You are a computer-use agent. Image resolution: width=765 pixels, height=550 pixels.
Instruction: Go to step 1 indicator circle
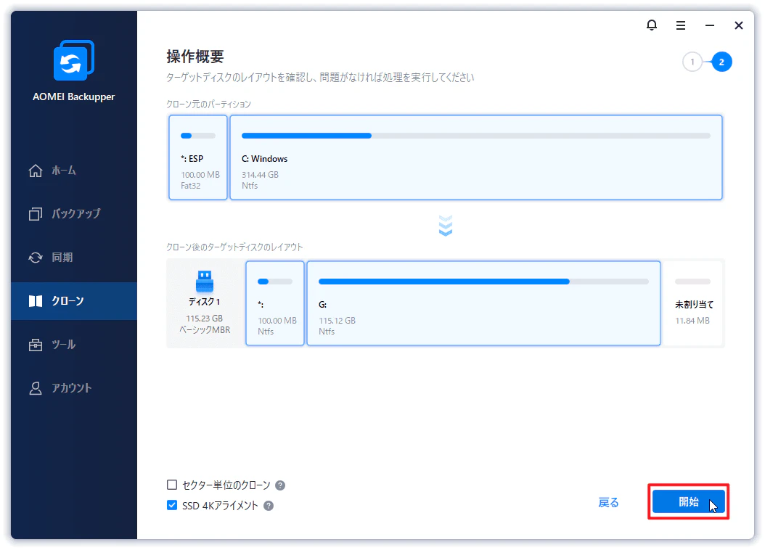[x=692, y=62]
